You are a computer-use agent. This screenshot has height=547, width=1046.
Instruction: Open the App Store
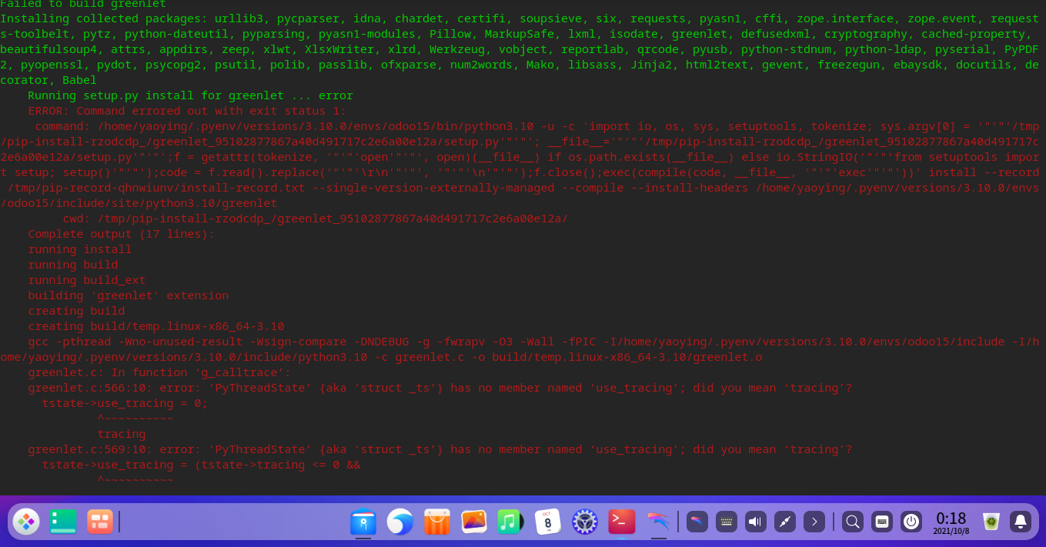pyautogui.click(x=436, y=522)
